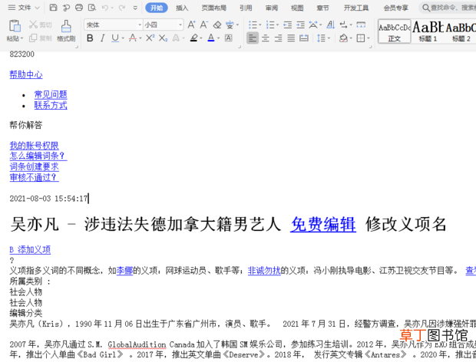
Task: Click the character border icon
Action: [x=228, y=38]
